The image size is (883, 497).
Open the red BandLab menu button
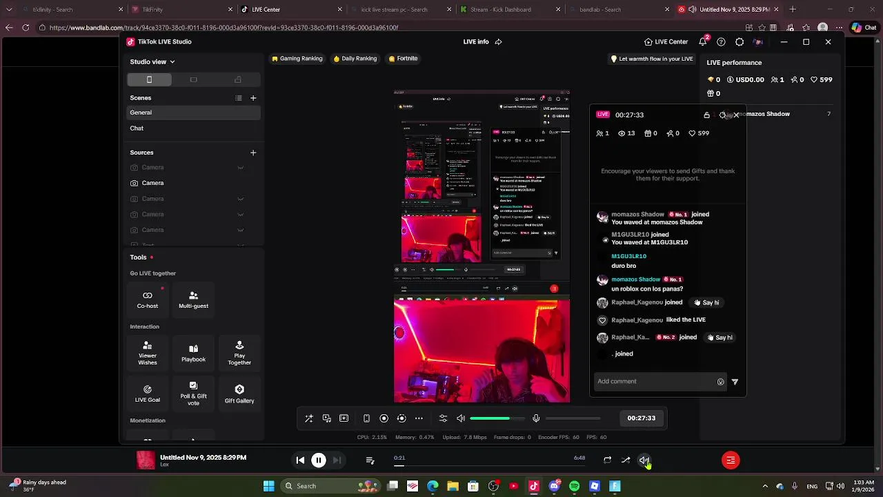tap(731, 460)
